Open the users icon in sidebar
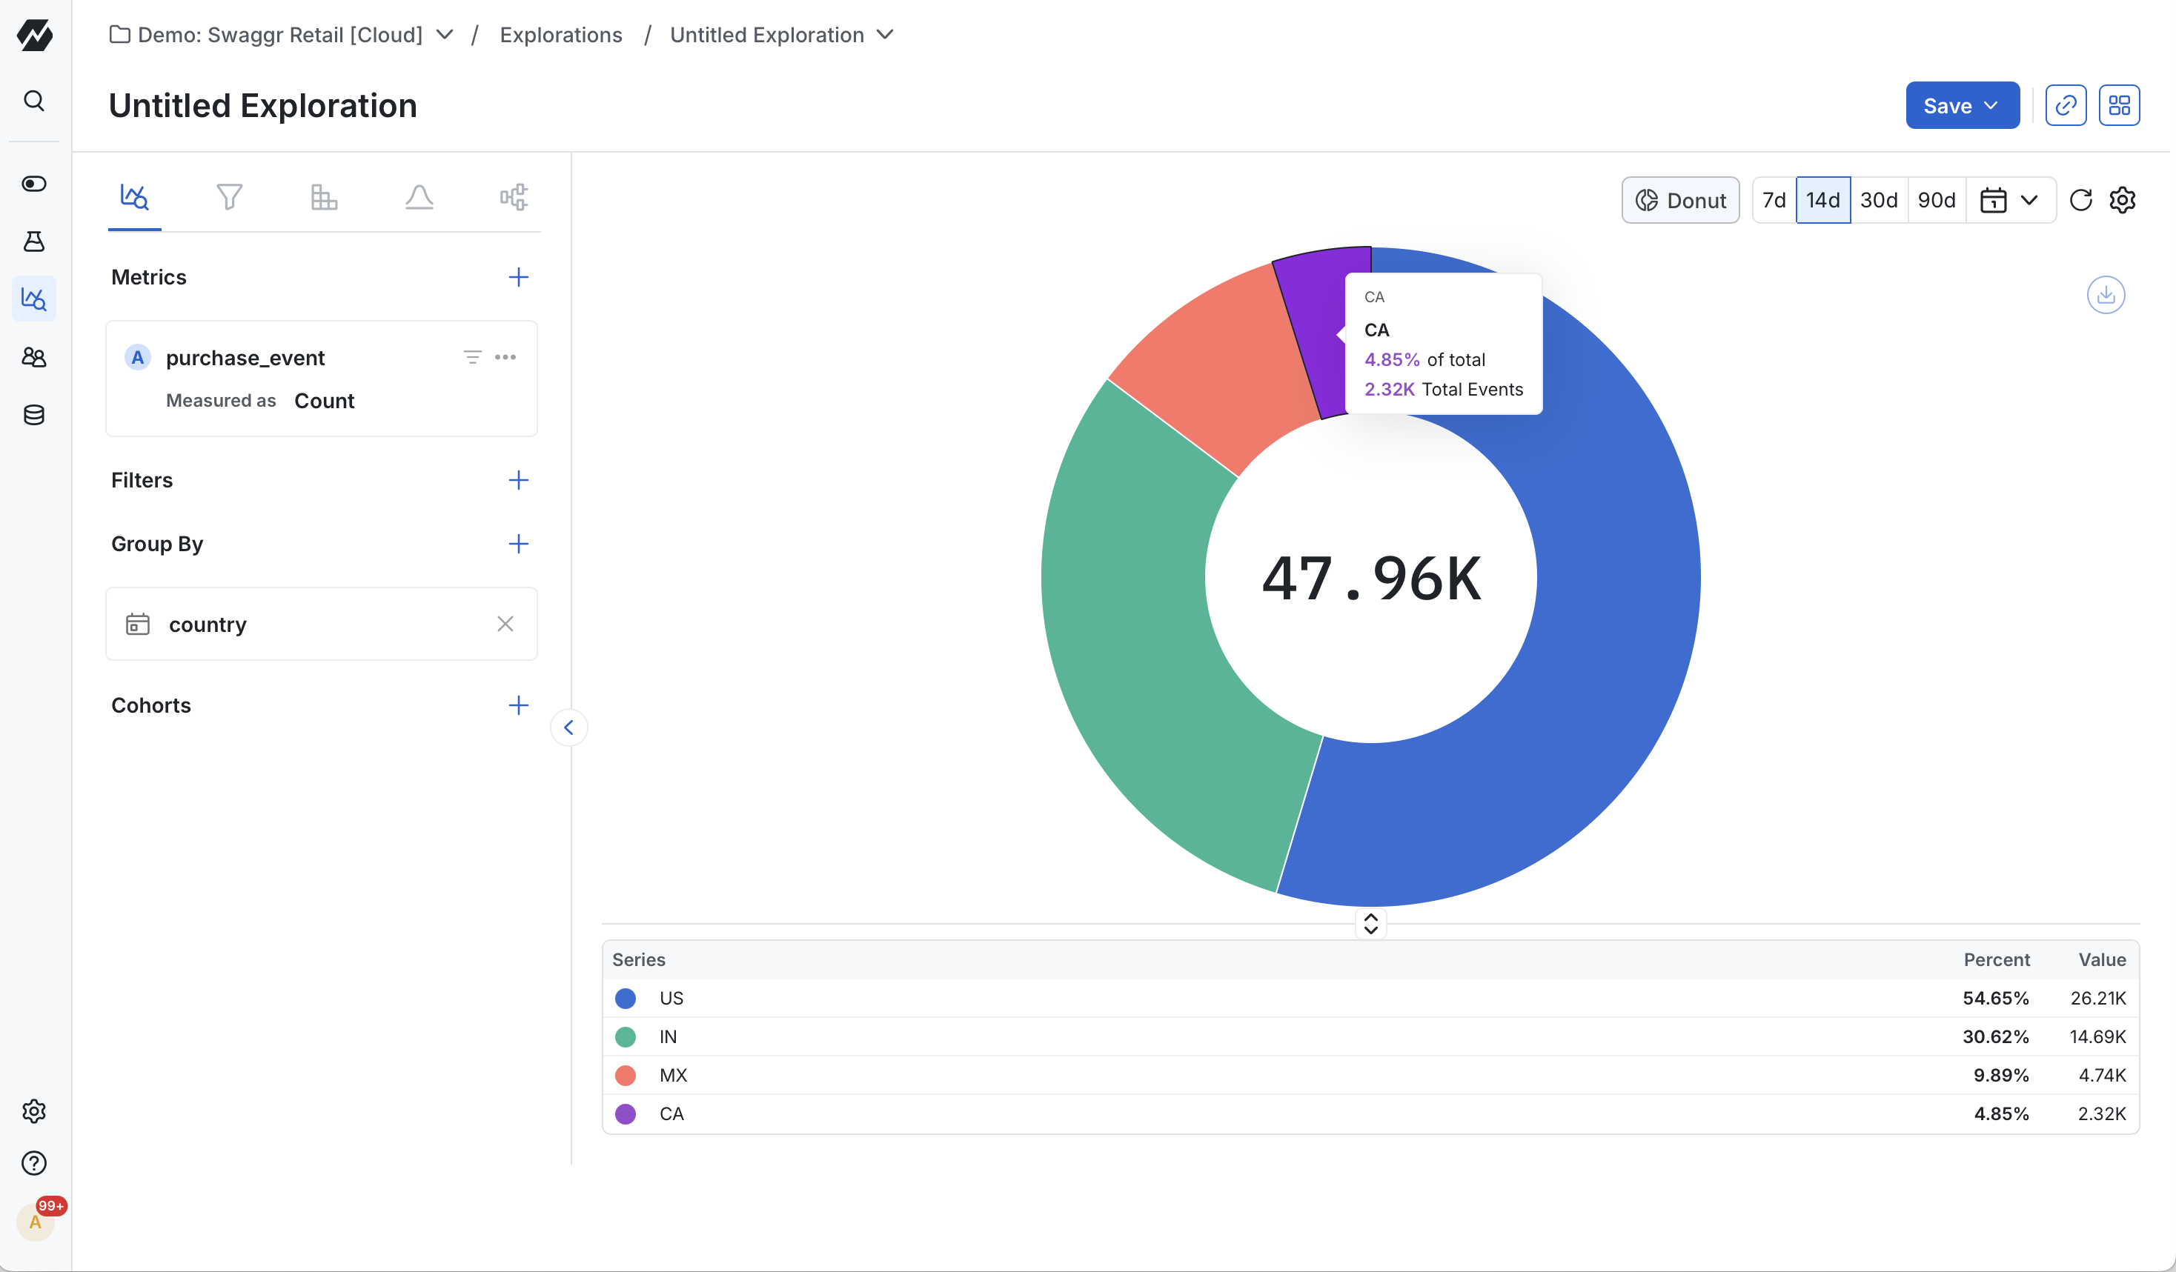The width and height of the screenshot is (2176, 1272). 33,357
